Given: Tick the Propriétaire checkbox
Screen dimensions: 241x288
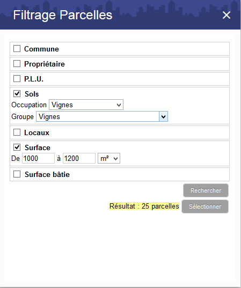Looking at the screenshot, I should point(17,64).
